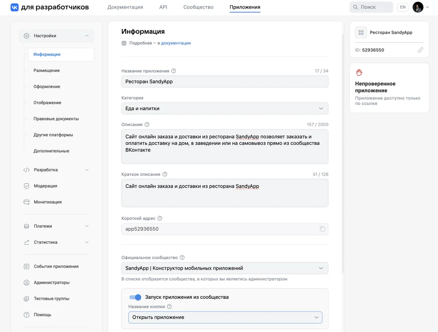This screenshot has height=332, width=438.
Task: Select Другие платформы in the sidebar
Action: tap(53, 135)
